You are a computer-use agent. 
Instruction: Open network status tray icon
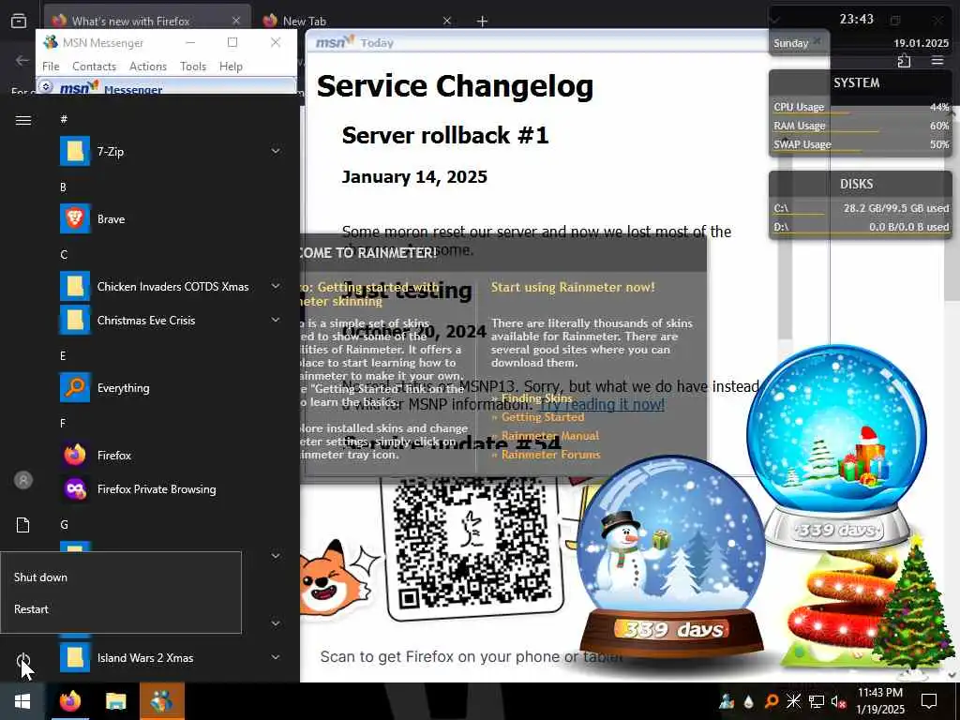point(817,701)
